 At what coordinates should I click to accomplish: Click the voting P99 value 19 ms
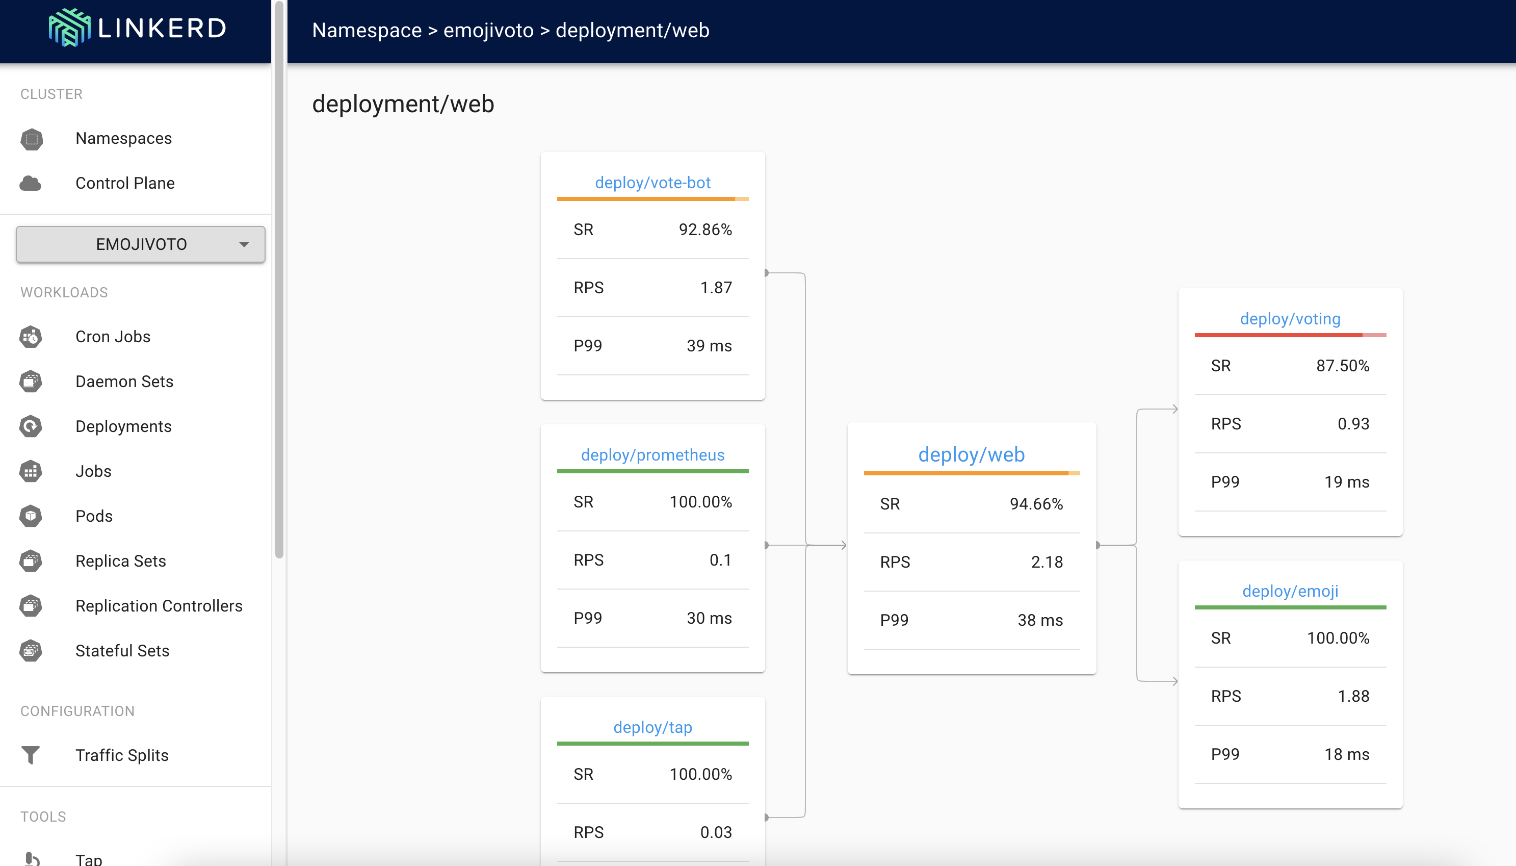coord(1347,482)
